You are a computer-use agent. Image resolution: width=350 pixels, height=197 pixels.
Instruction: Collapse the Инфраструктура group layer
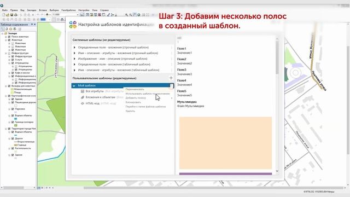point(6,53)
